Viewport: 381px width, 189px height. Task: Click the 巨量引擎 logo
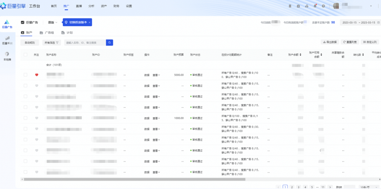13,6
